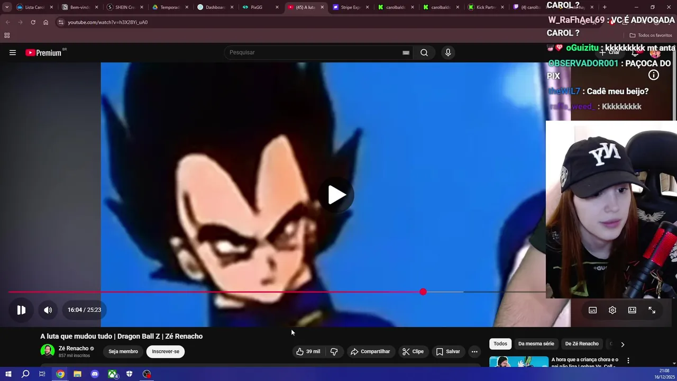Open Windows Security shield on taskbar
Viewport: 677px width, 381px height.
pos(130,374)
